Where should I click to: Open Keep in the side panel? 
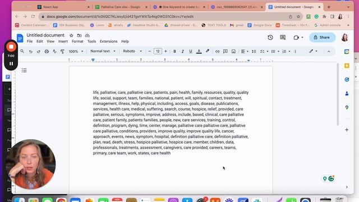pyautogui.click(x=347, y=66)
